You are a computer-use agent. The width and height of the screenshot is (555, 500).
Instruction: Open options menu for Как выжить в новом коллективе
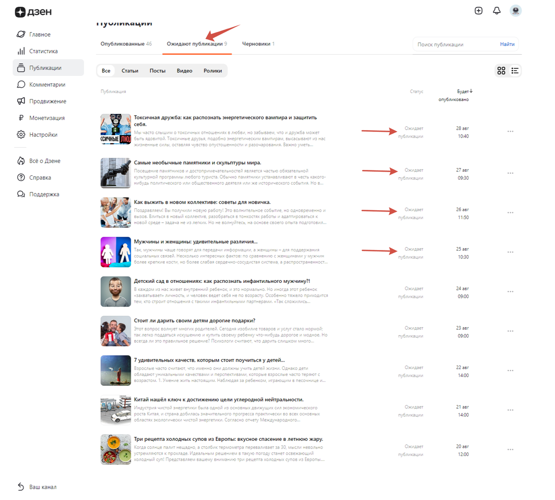click(x=511, y=212)
